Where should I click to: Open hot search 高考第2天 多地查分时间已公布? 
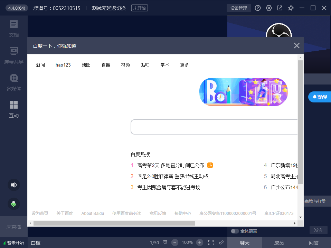point(171,166)
